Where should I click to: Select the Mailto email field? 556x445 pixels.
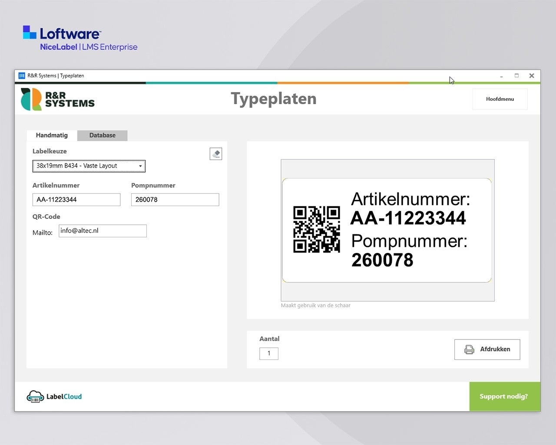click(103, 231)
